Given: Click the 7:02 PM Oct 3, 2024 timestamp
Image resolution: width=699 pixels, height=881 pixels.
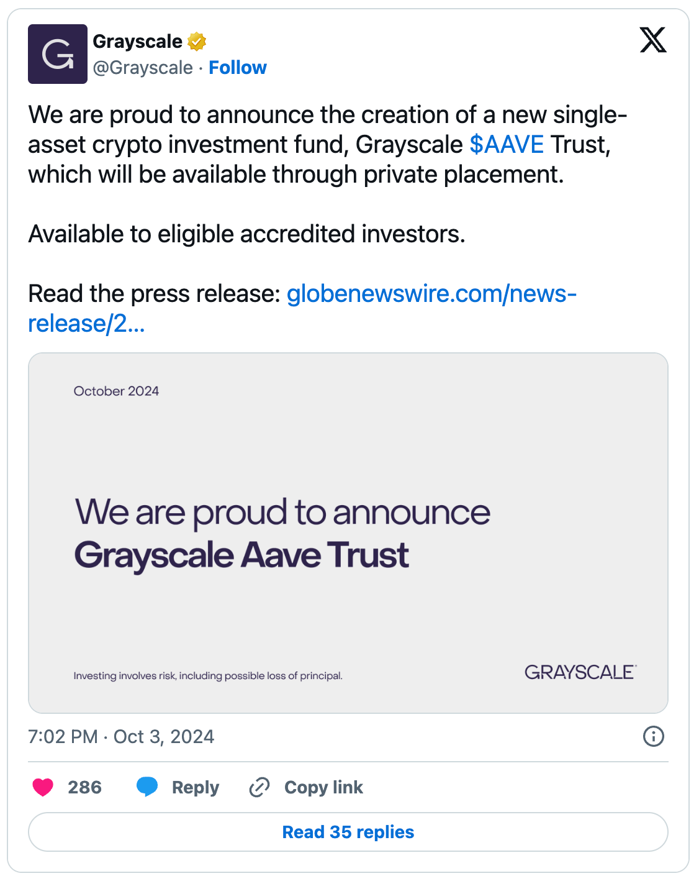Looking at the screenshot, I should pyautogui.click(x=121, y=736).
